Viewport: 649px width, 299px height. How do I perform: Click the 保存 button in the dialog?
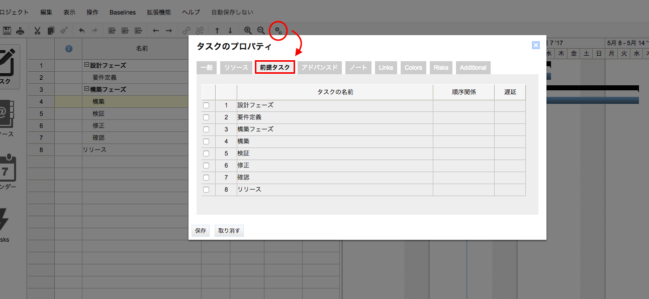[200, 230]
